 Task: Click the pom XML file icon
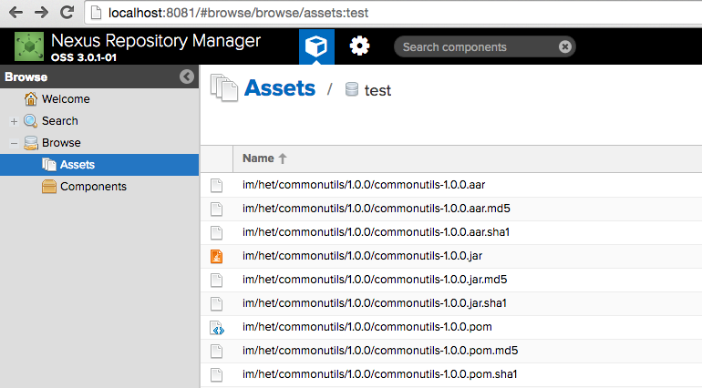tap(217, 328)
